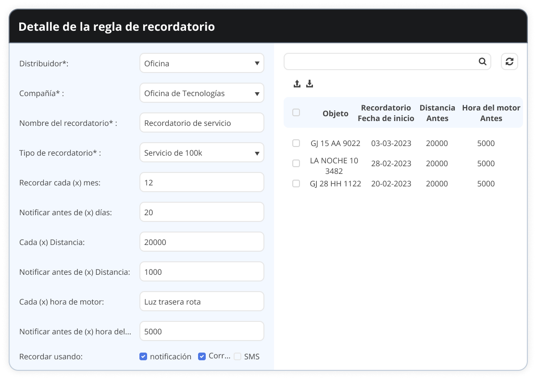Click the Recordar cada (x) mes field
Image resolution: width=536 pixels, height=379 pixels.
[201, 183]
